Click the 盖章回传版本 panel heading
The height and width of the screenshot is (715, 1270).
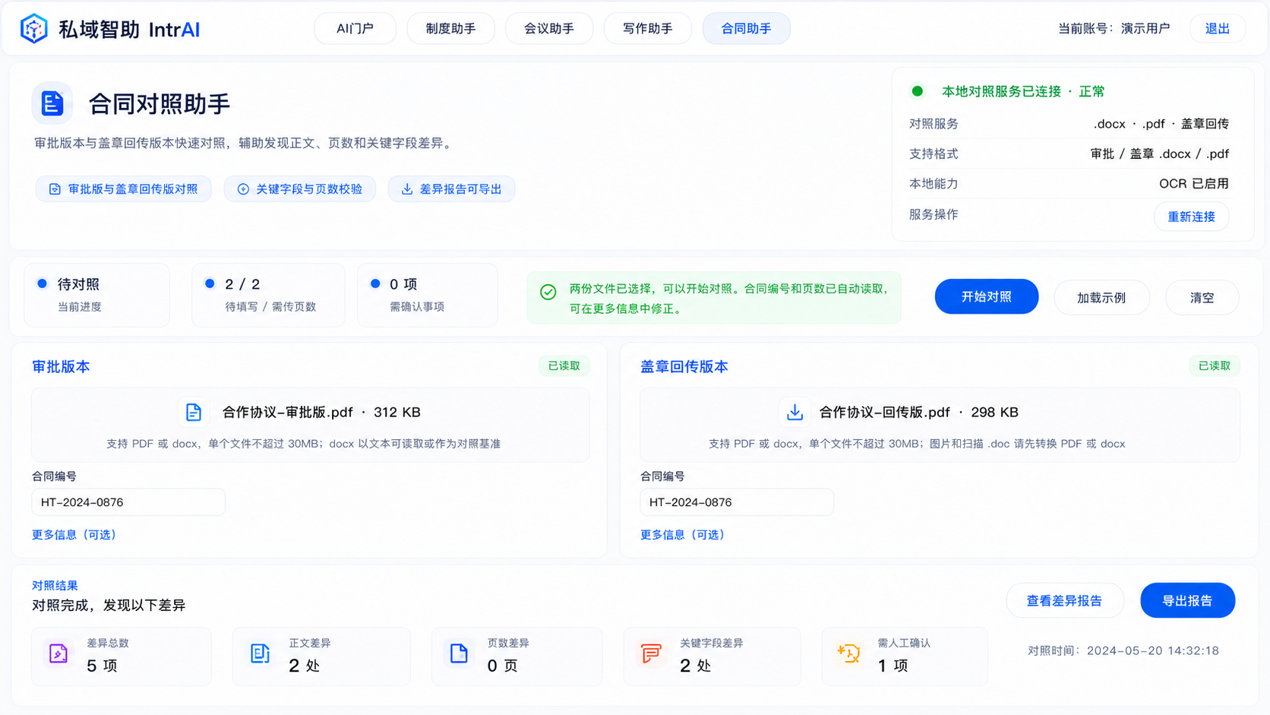(x=684, y=367)
